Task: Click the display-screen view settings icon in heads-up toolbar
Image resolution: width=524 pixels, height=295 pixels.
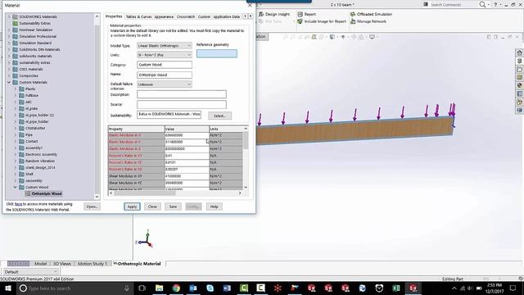Action: [372, 37]
